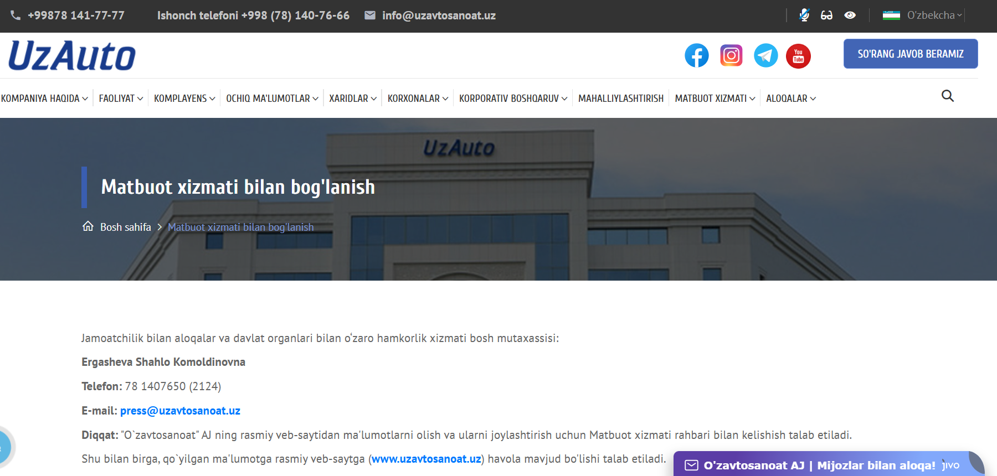
Task: Toggle the eye visually-impaired mode icon
Action: [x=850, y=15]
